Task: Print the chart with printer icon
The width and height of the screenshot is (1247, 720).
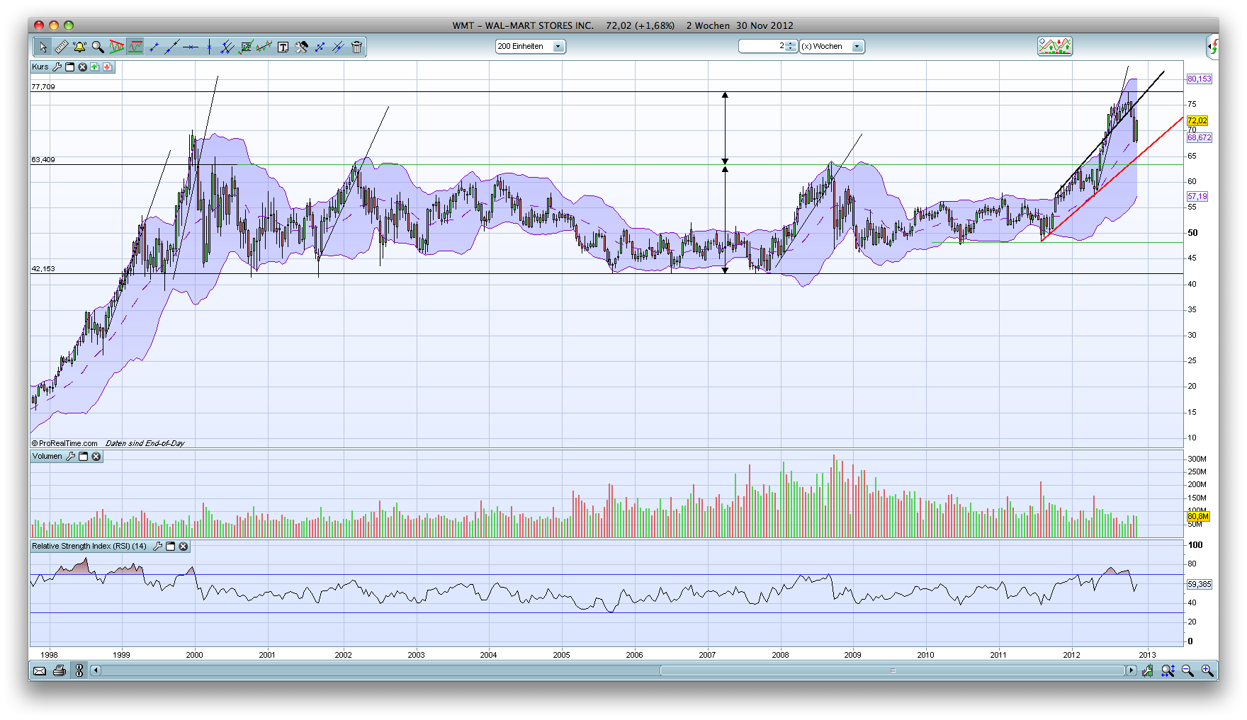Action: click(x=60, y=670)
